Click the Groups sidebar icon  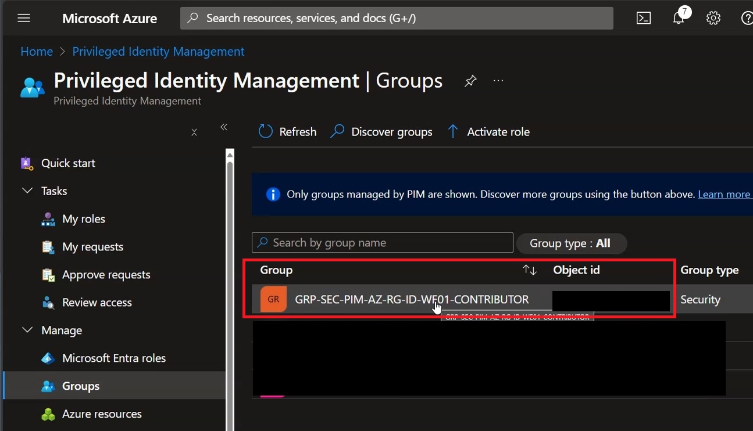[48, 386]
